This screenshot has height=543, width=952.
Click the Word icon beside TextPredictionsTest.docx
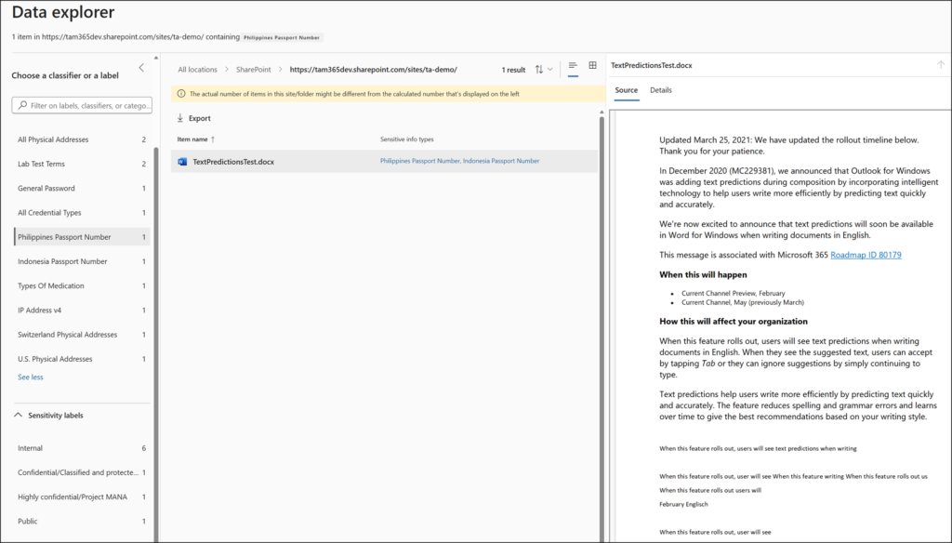(181, 162)
